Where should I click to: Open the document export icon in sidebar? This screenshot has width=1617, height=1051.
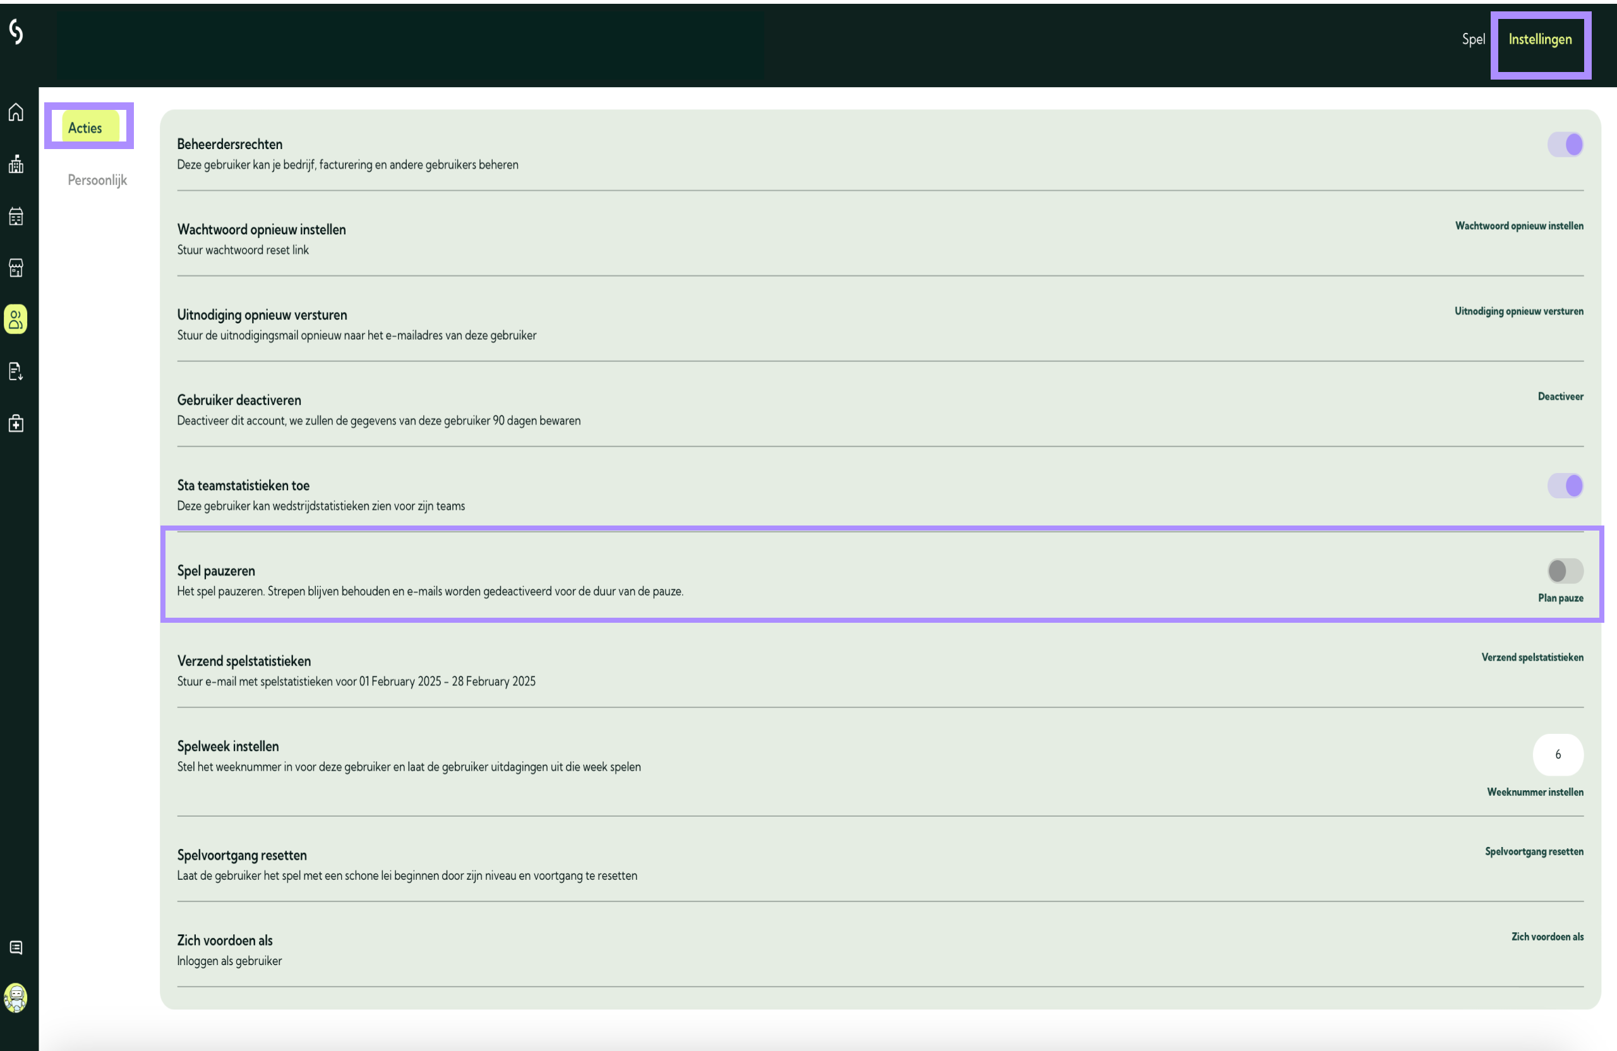coord(16,371)
